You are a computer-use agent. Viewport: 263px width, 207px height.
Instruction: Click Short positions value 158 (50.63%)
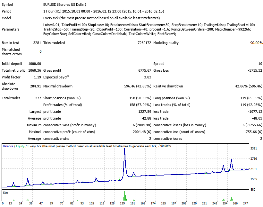(140, 98)
